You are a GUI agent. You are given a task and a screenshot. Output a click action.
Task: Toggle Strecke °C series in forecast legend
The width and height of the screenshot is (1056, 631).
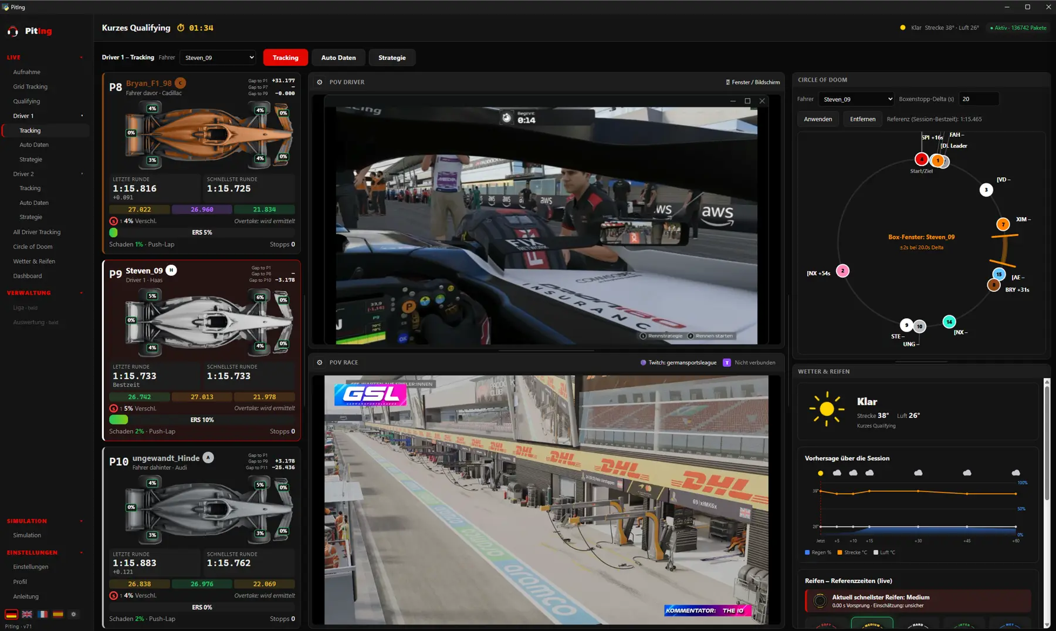(852, 552)
